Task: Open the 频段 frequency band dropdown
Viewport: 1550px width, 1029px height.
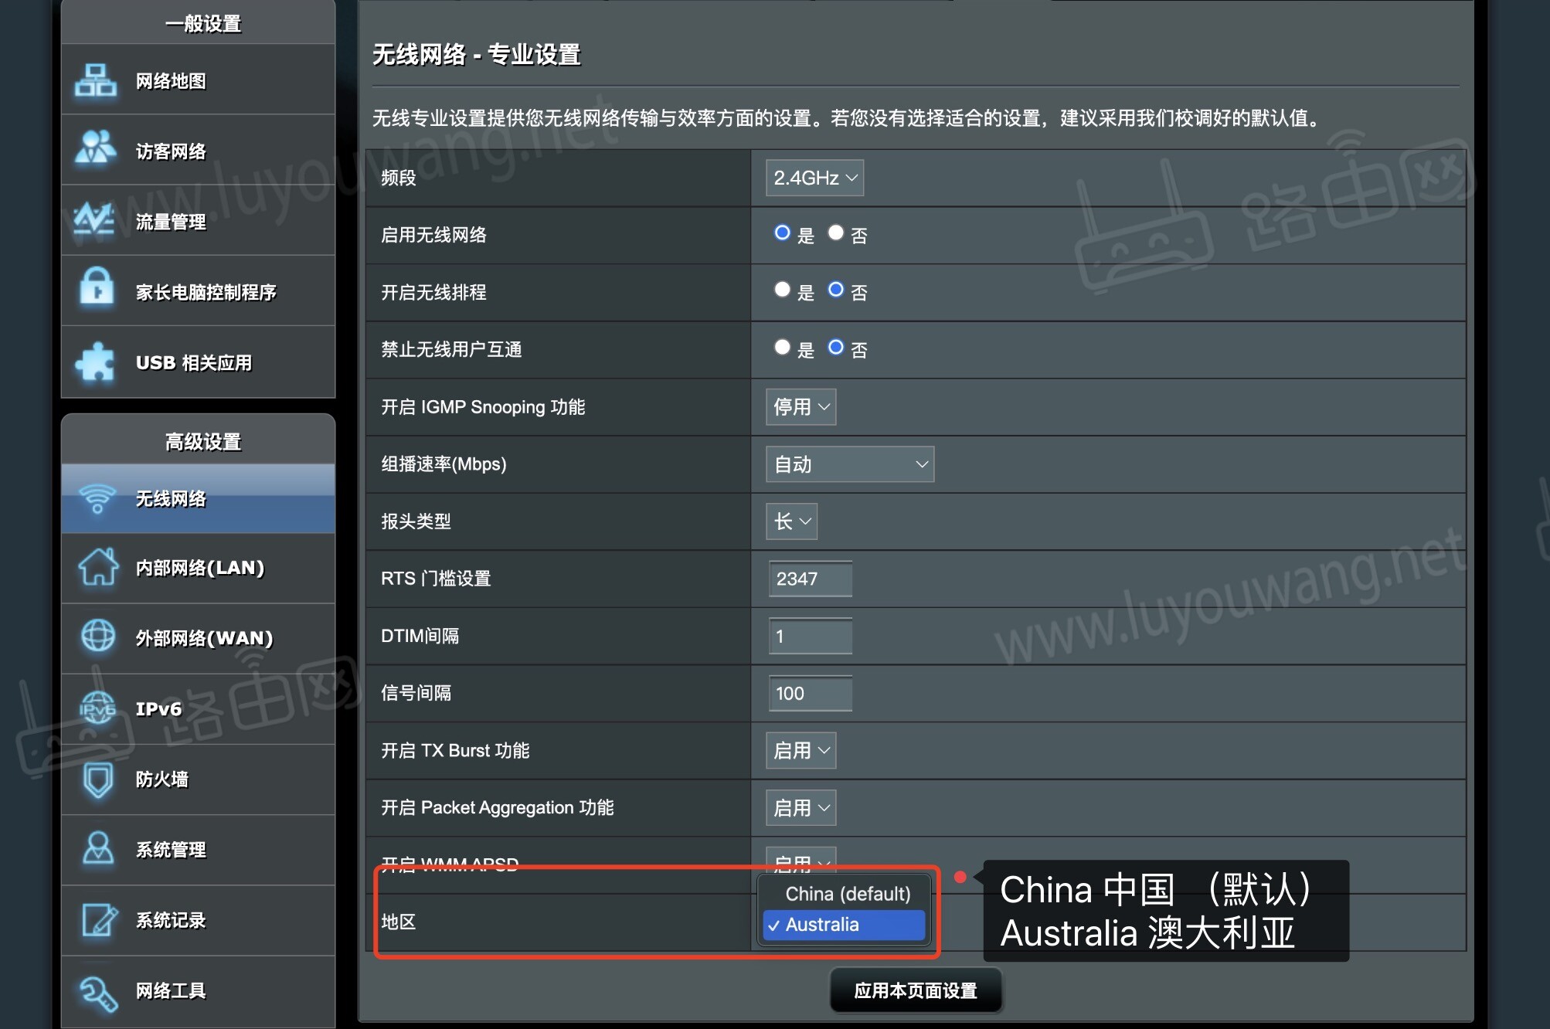Action: click(814, 177)
